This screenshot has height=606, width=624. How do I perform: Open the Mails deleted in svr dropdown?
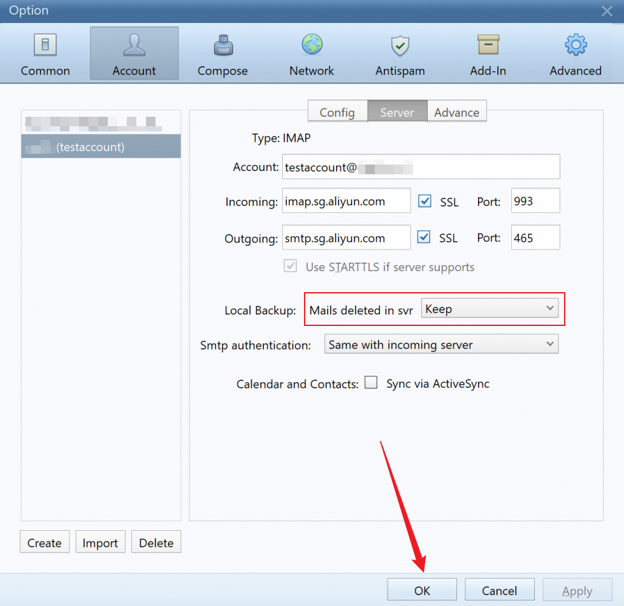[490, 309]
